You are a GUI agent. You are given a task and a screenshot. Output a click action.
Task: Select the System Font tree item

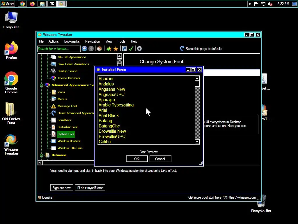[66, 134]
